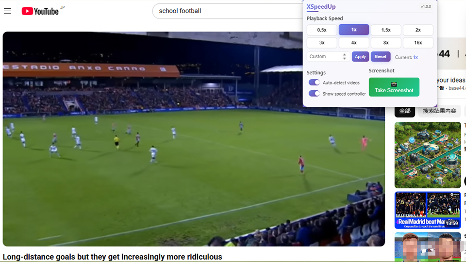The height and width of the screenshot is (262, 466).
Task: Set video speed to 4x
Action: (x=354, y=43)
